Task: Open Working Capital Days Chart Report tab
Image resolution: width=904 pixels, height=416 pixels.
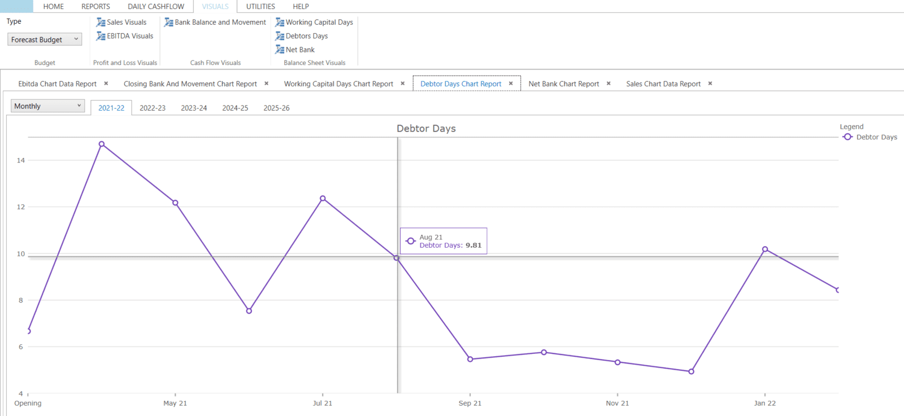Action: point(338,84)
